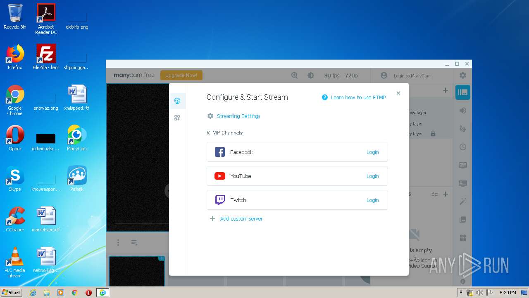Click the plus icon beside Add custom server
The image size is (529, 298).
(212, 219)
